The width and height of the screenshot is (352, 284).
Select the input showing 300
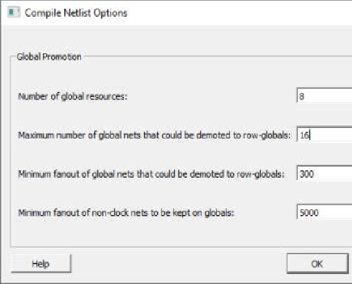[x=325, y=174]
